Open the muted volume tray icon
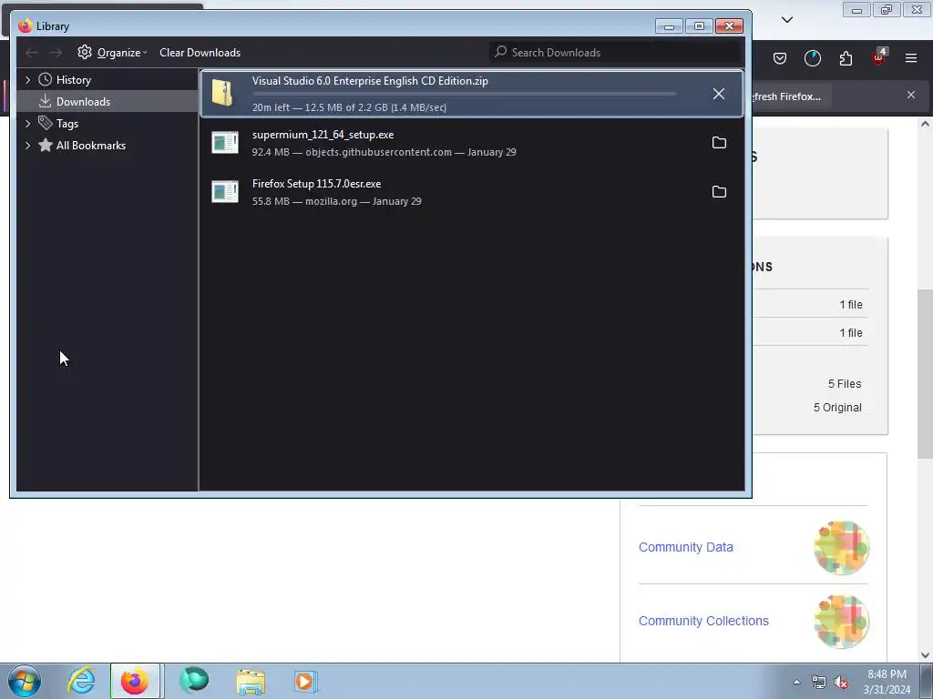The width and height of the screenshot is (933, 699). (841, 682)
